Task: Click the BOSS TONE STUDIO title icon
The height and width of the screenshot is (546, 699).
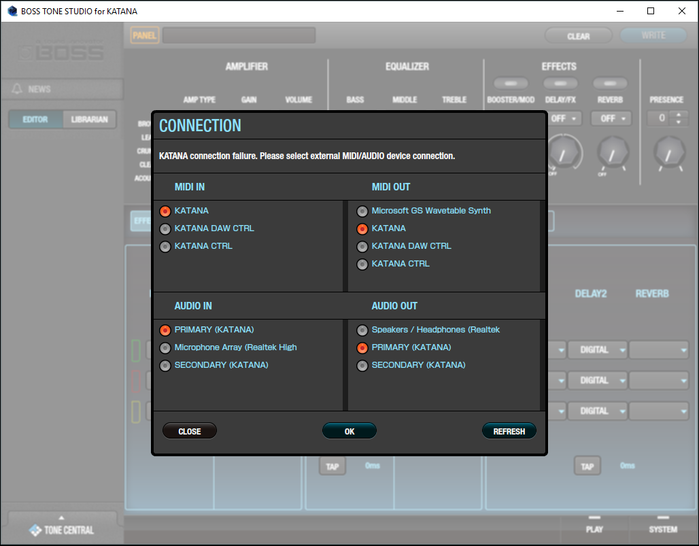Action: tap(12, 11)
